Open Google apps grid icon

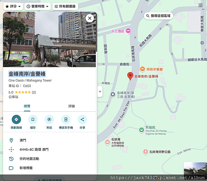pos(200,6)
